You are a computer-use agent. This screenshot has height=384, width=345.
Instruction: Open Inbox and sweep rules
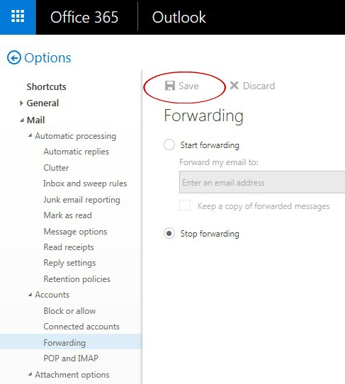[x=85, y=183]
